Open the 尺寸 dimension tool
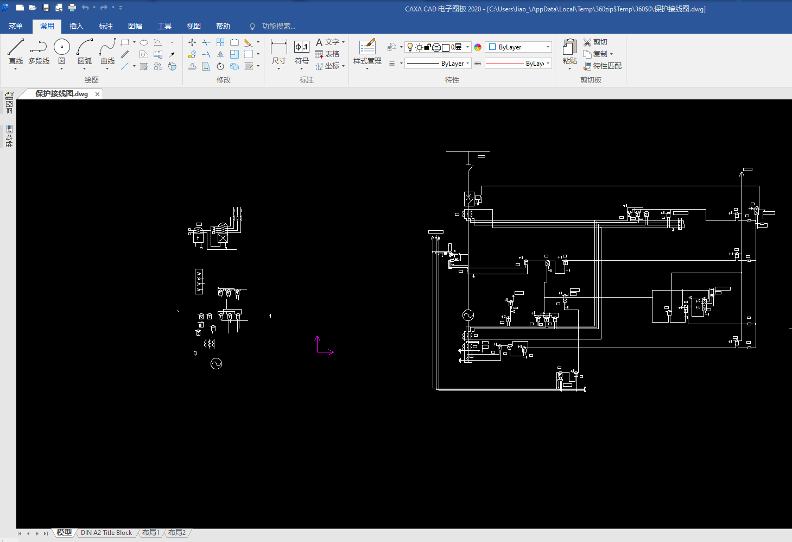Viewport: 792px width, 542px height. tap(278, 53)
